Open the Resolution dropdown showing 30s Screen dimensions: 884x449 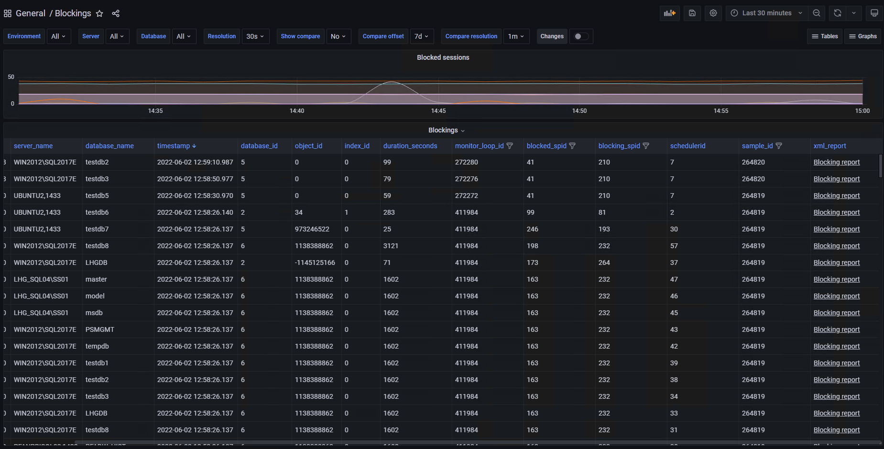(x=255, y=36)
